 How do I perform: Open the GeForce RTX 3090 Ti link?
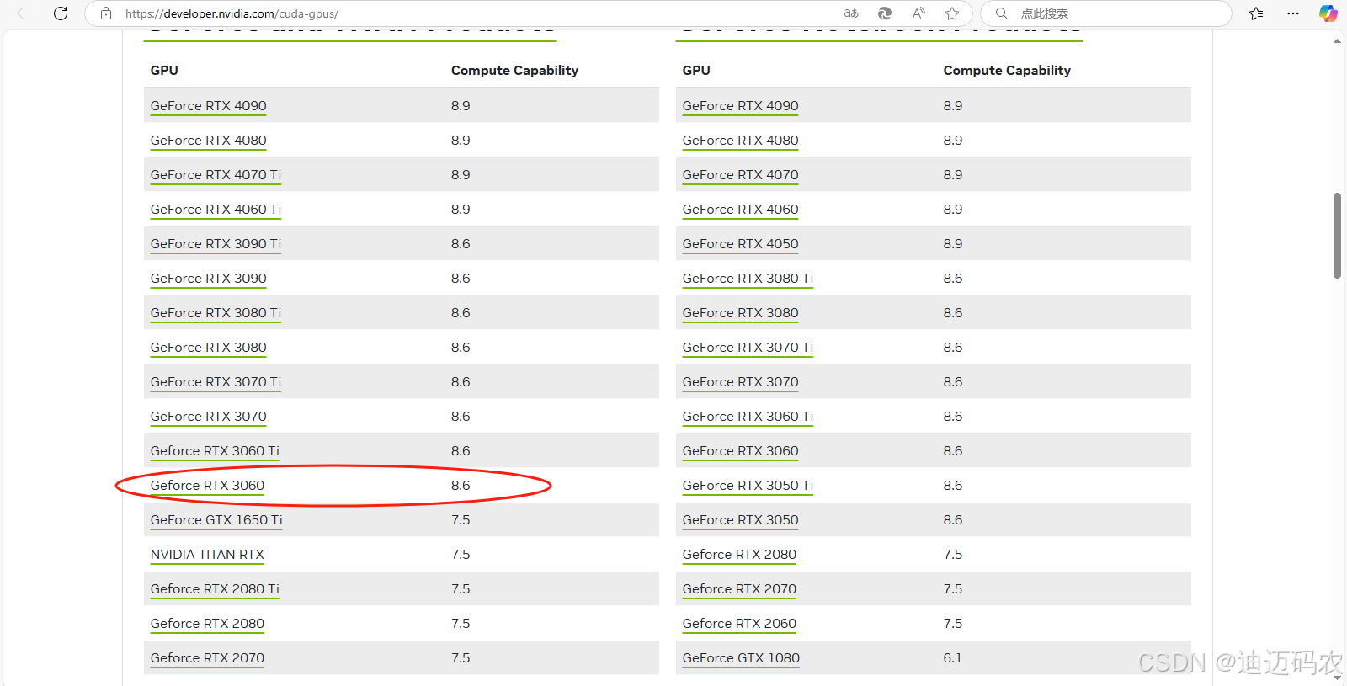click(x=216, y=244)
